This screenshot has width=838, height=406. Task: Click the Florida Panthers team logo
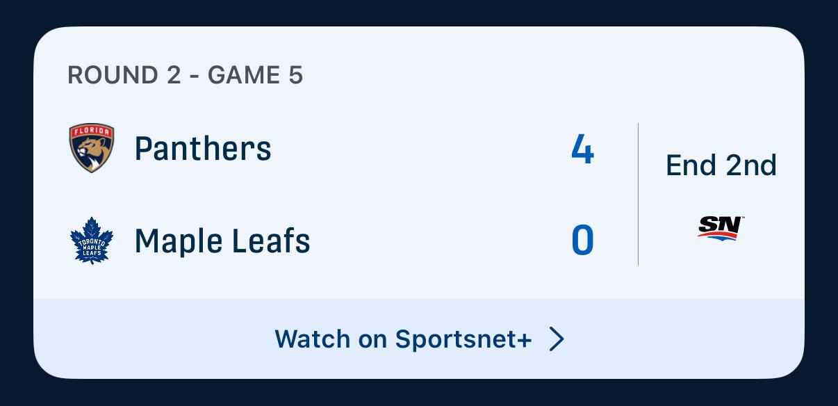[x=91, y=148]
